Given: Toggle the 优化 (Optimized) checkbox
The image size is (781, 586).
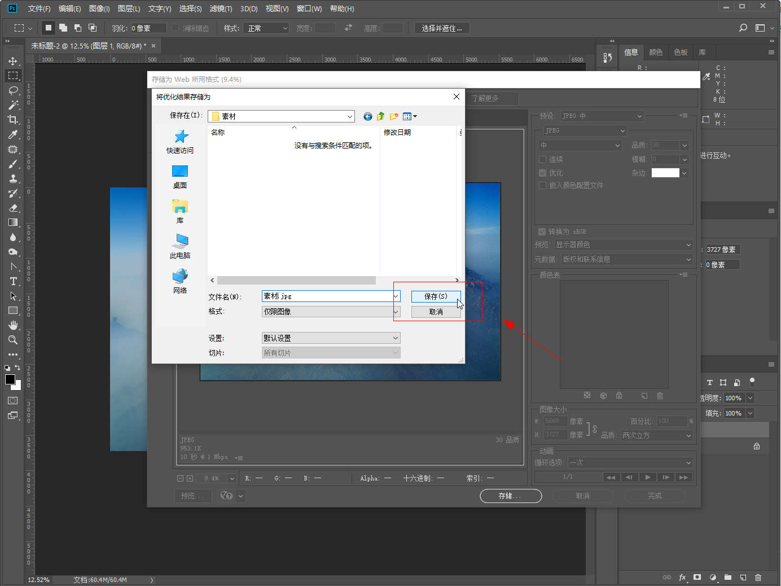Looking at the screenshot, I should [542, 173].
